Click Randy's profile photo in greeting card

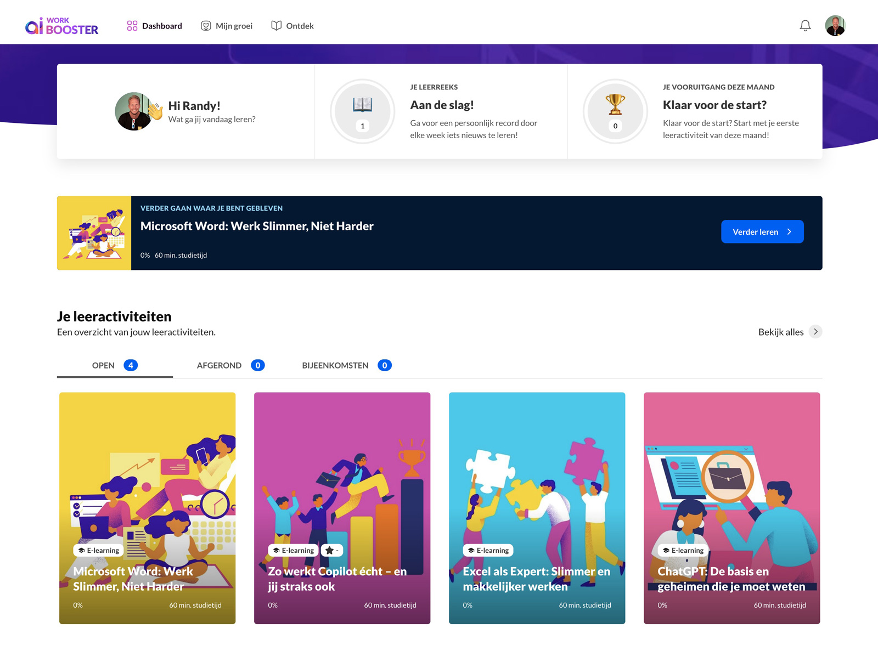click(133, 111)
